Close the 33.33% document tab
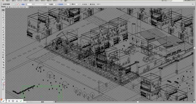Image resolution: width=196 pixels, height=104 pixels. [27, 7]
